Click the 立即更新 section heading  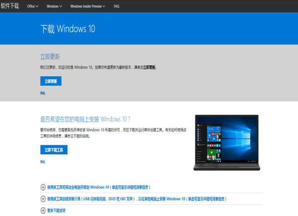pos(50,57)
